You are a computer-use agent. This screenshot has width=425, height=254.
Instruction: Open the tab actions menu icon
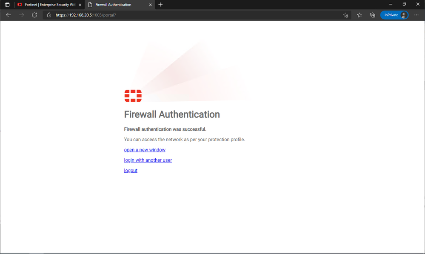[x=7, y=5]
